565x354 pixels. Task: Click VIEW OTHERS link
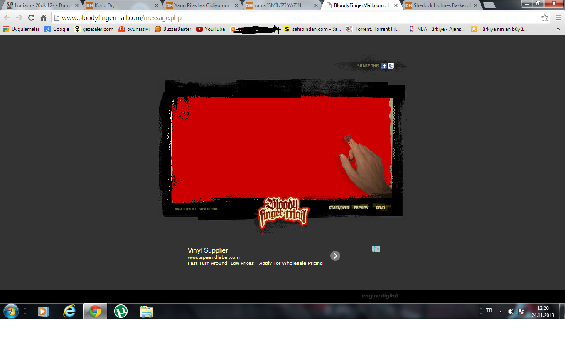point(209,209)
